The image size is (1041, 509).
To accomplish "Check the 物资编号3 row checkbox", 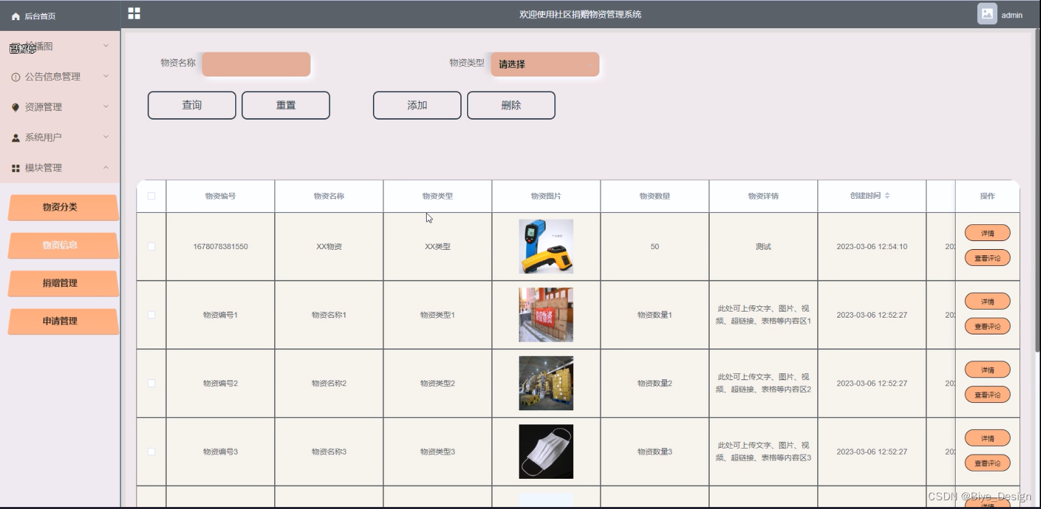I will click(151, 452).
